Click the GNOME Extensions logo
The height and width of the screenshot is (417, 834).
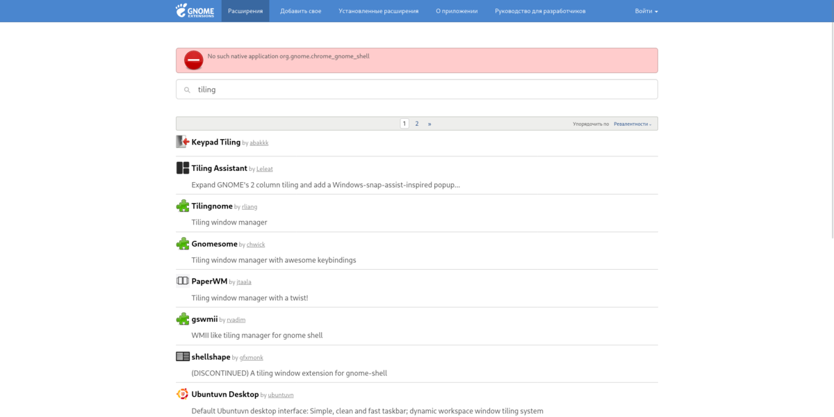coord(195,10)
